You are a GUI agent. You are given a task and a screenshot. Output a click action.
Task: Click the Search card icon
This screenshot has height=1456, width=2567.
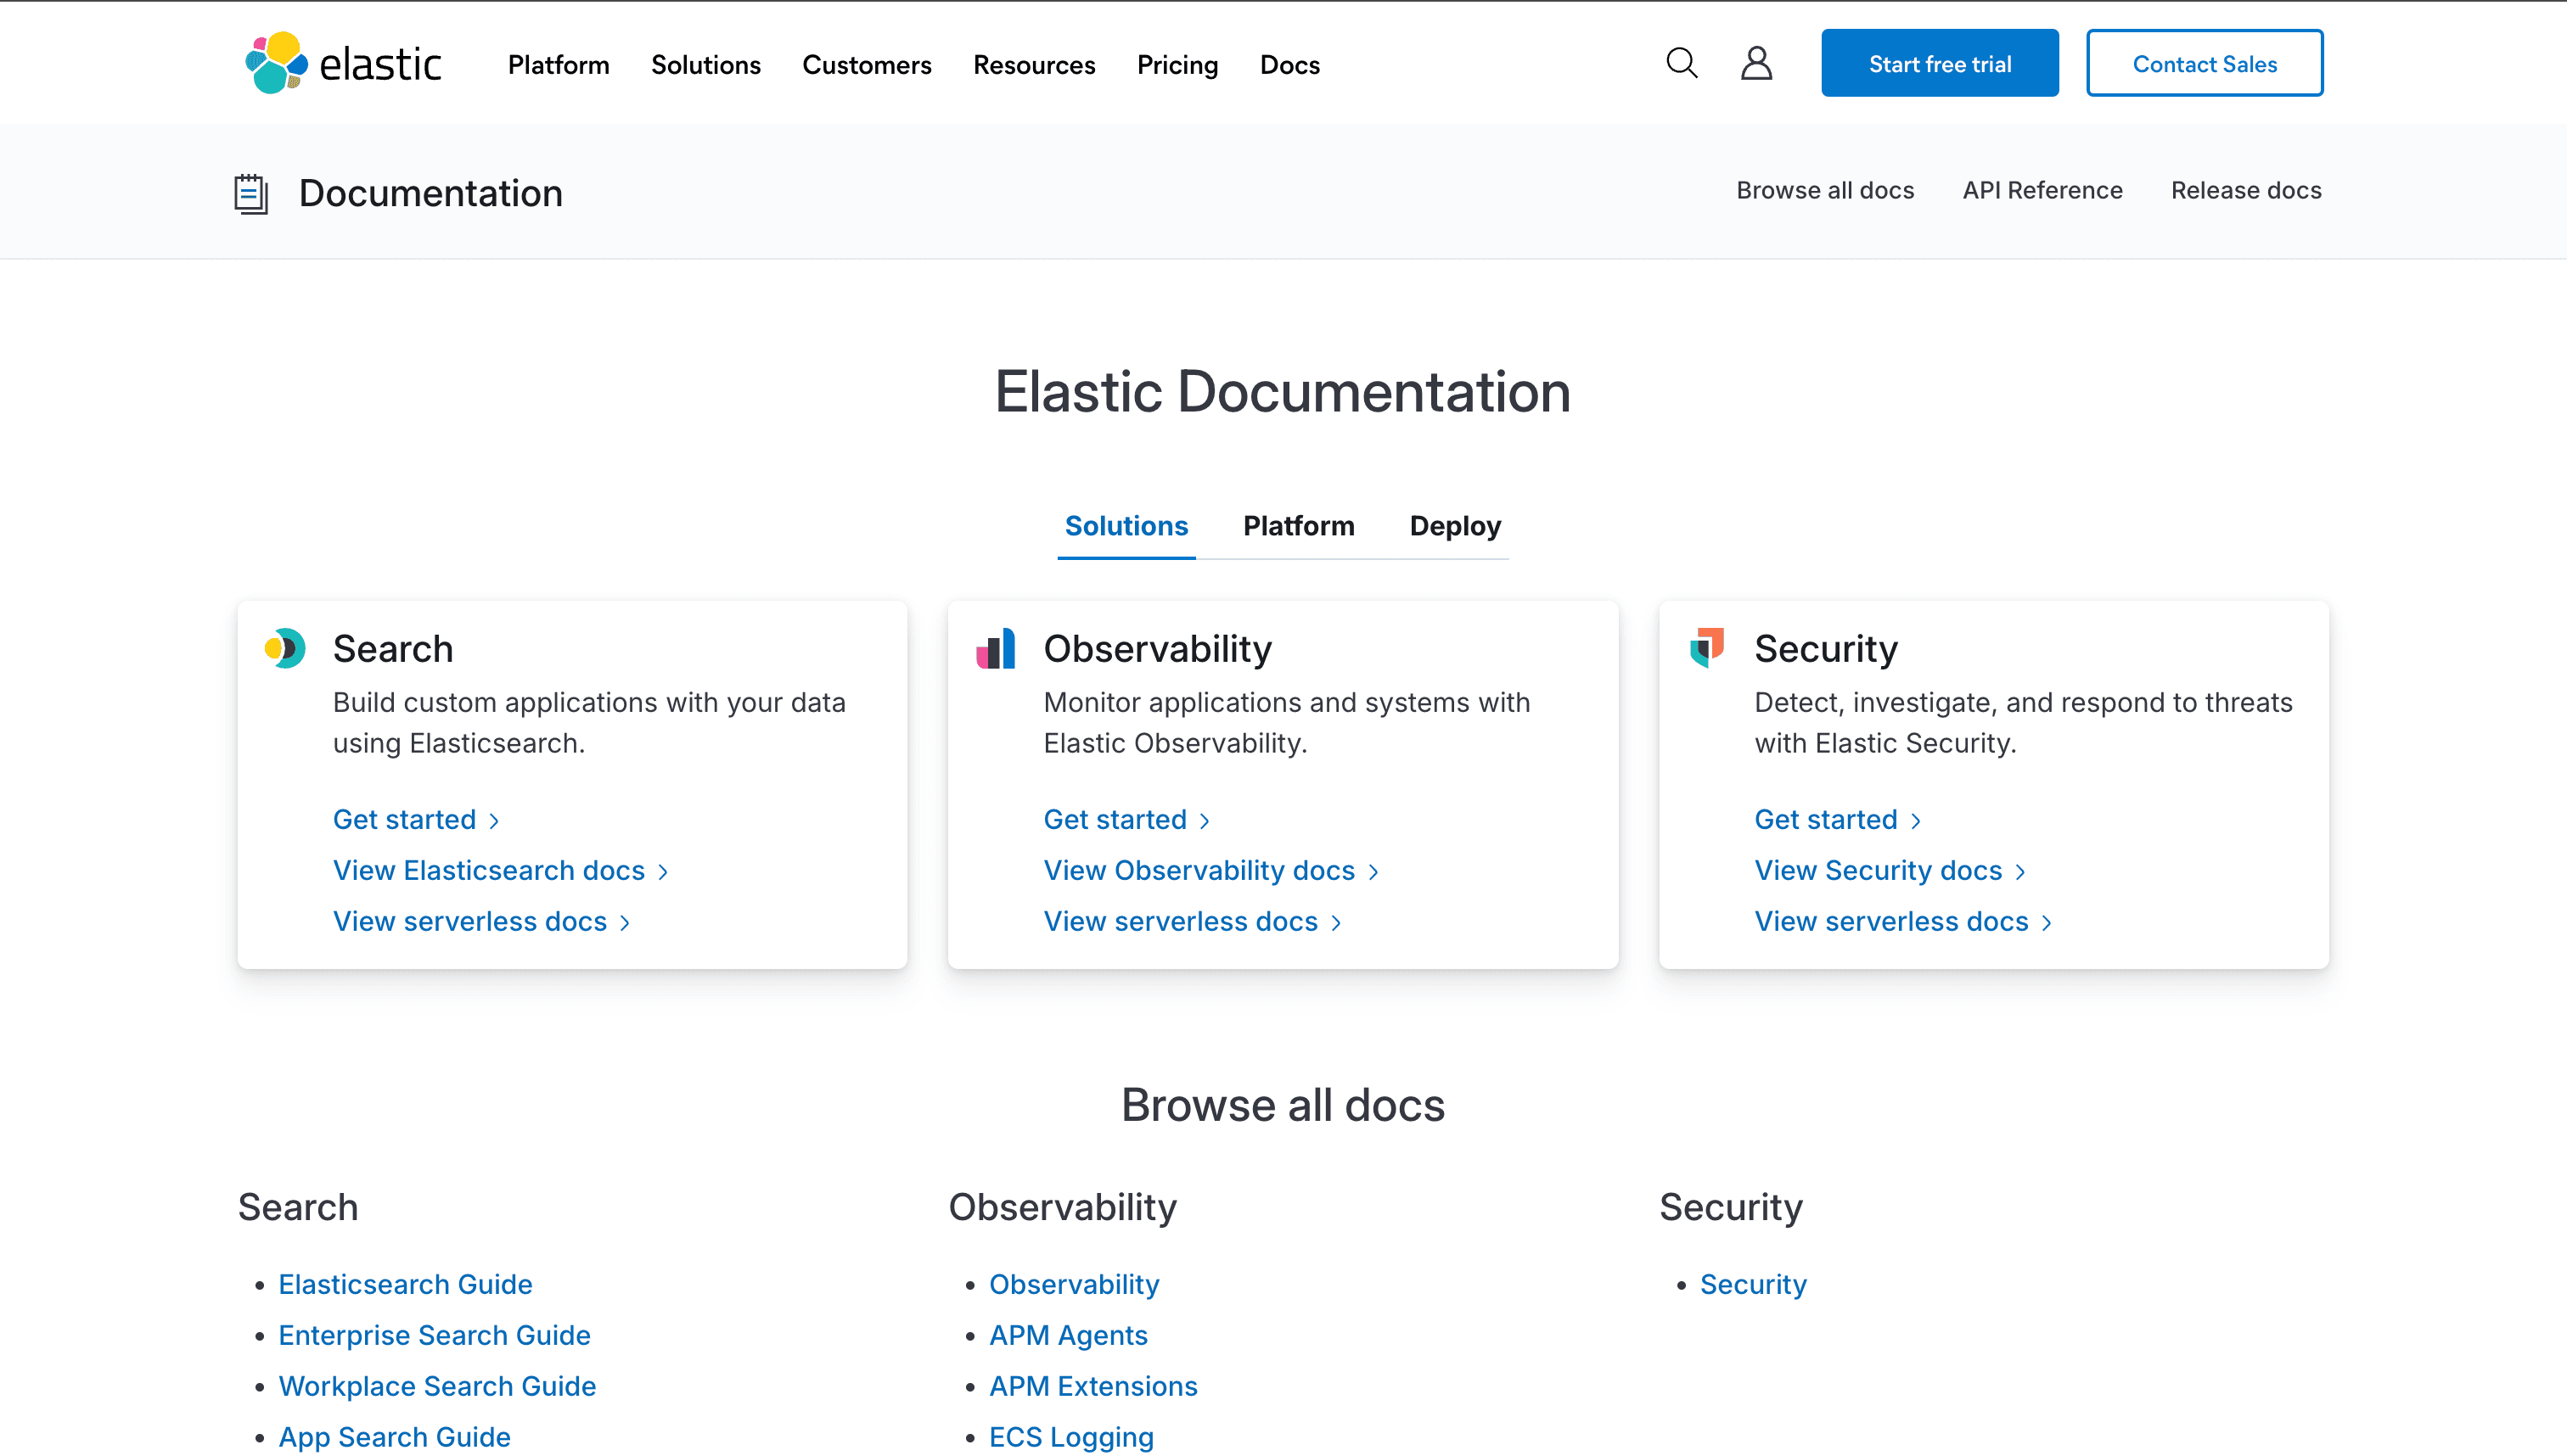285,648
